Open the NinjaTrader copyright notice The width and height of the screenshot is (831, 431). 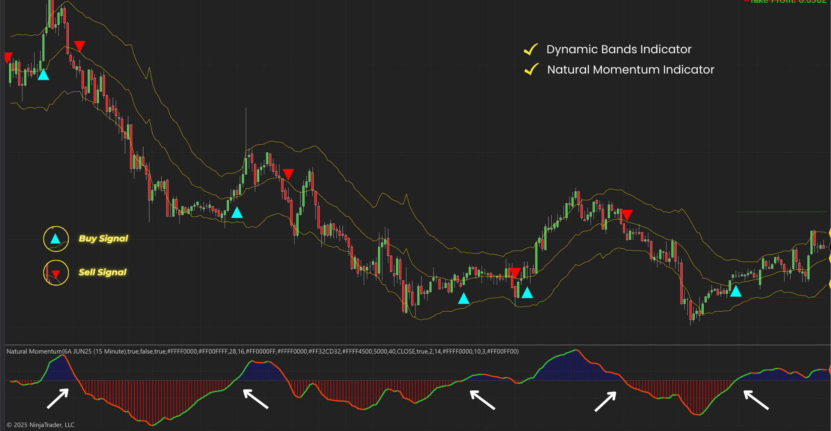tap(41, 425)
